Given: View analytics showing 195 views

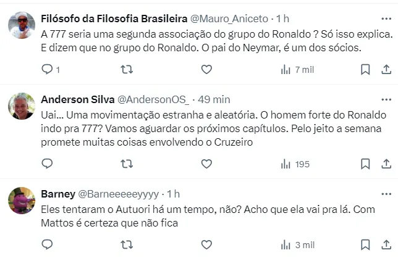Looking at the screenshot, I should (x=295, y=164).
